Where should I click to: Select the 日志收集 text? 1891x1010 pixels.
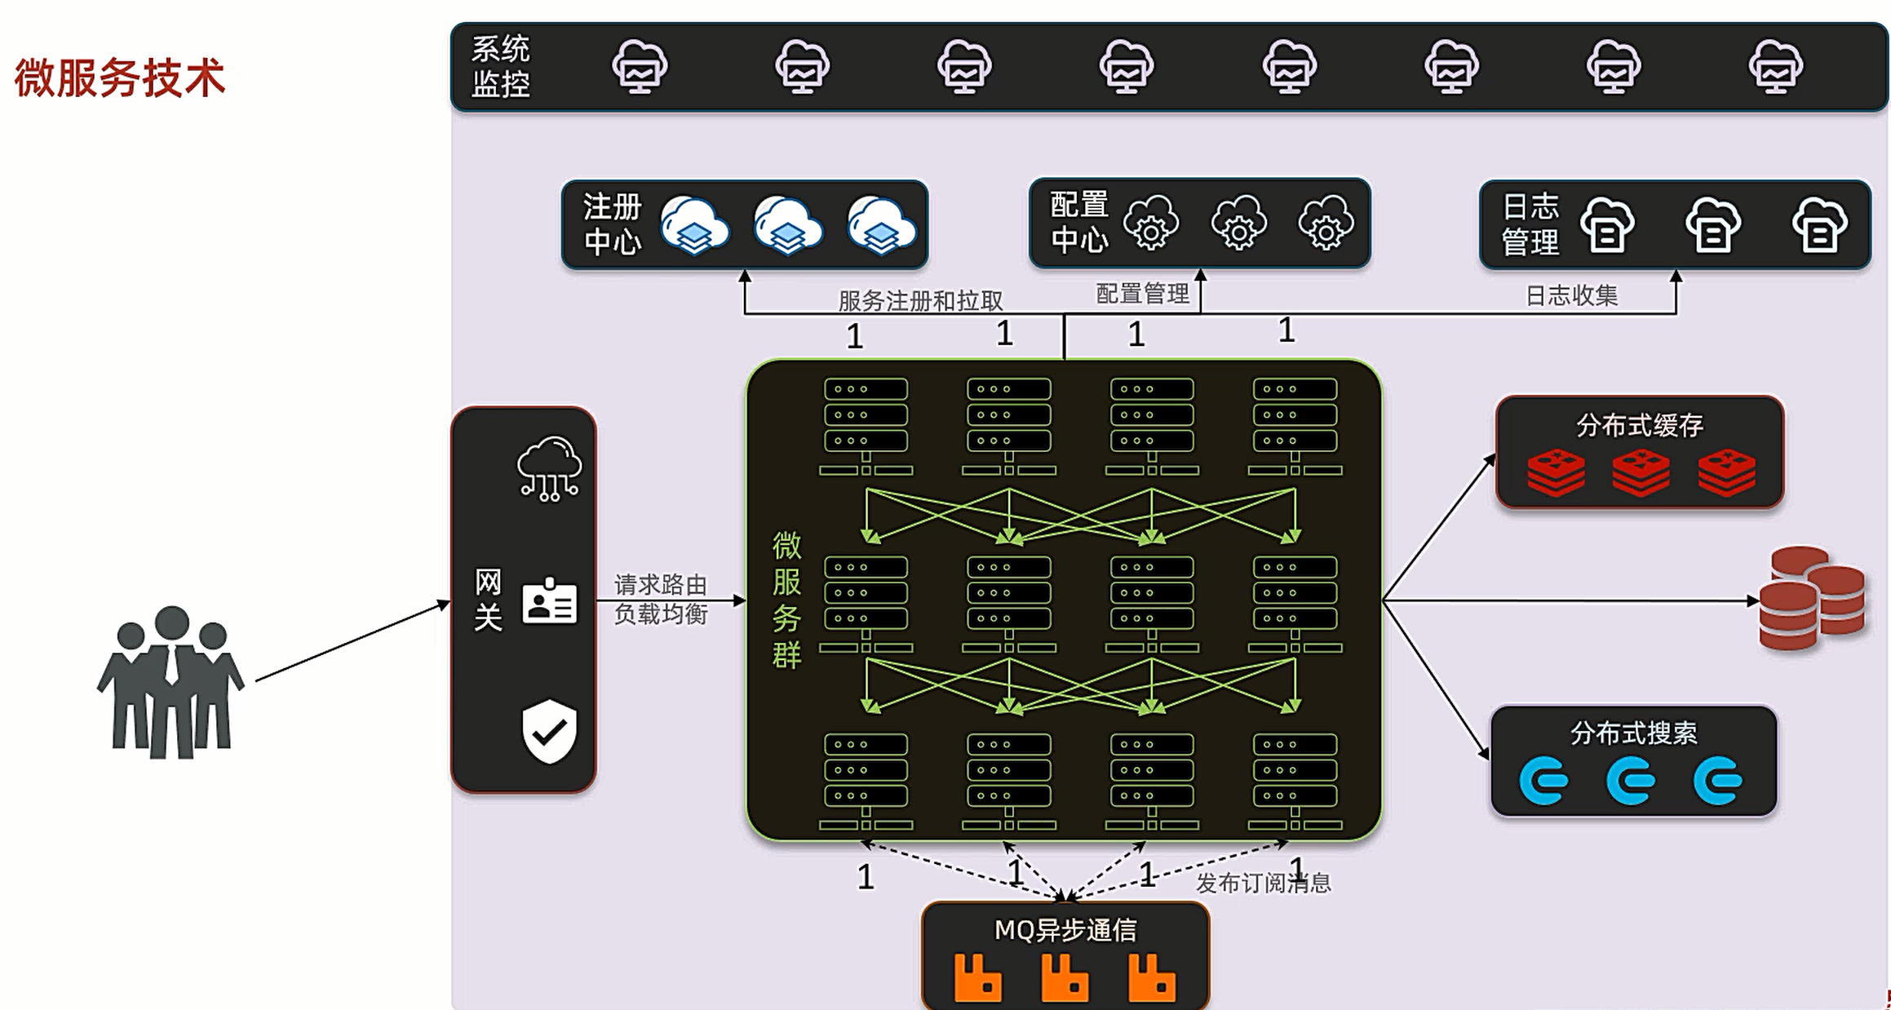pos(1571,295)
